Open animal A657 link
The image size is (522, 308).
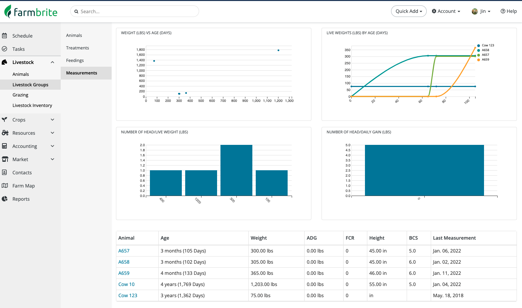coord(124,251)
